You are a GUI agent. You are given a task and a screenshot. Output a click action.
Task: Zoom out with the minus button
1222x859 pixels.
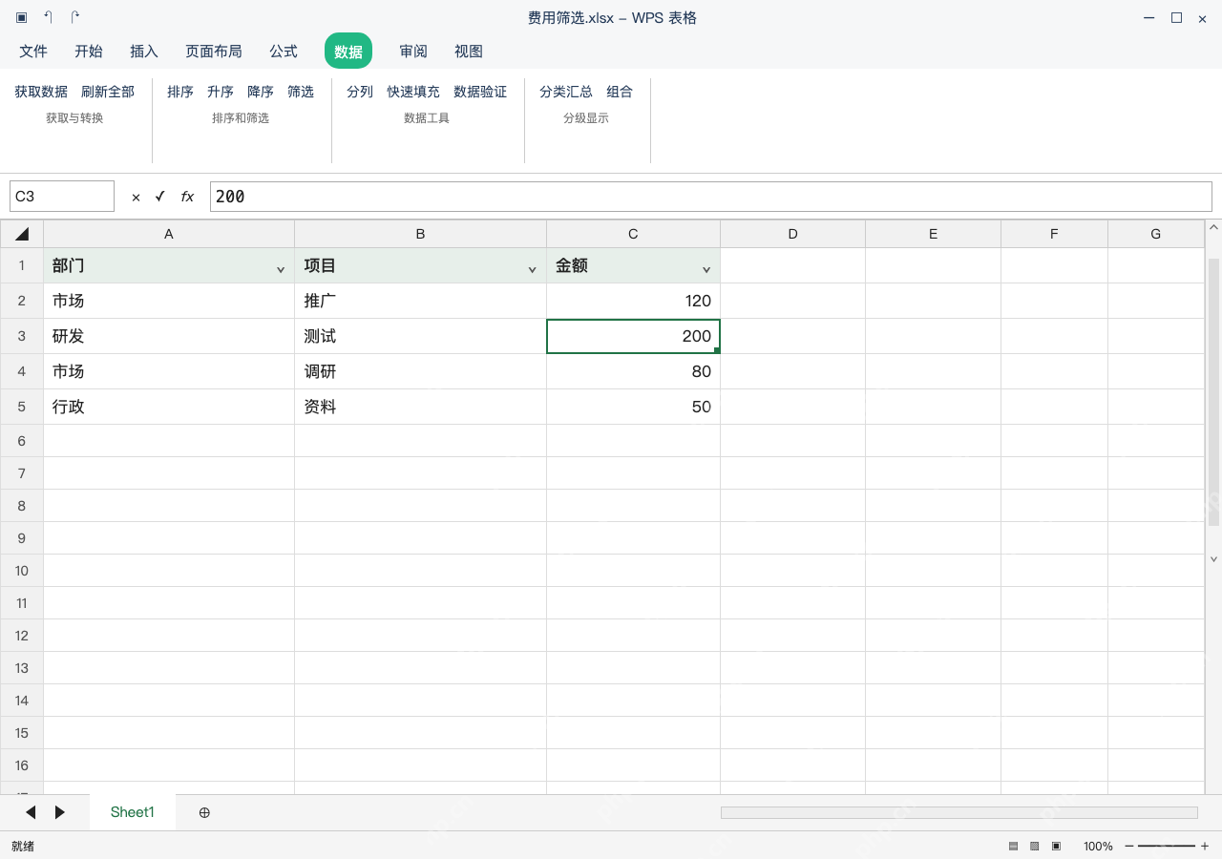tap(1129, 847)
